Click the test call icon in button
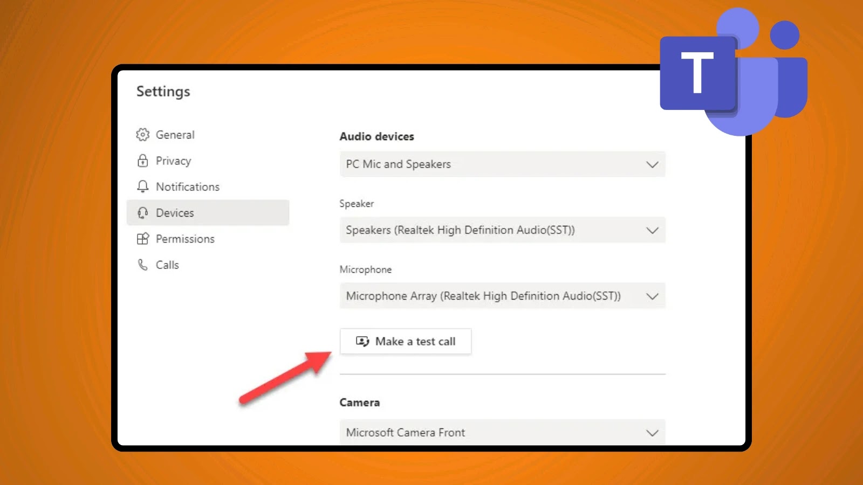Screen dimensions: 863x485 [362, 342]
